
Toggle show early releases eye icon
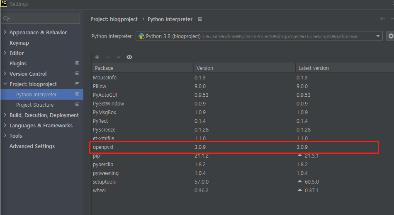129,57
